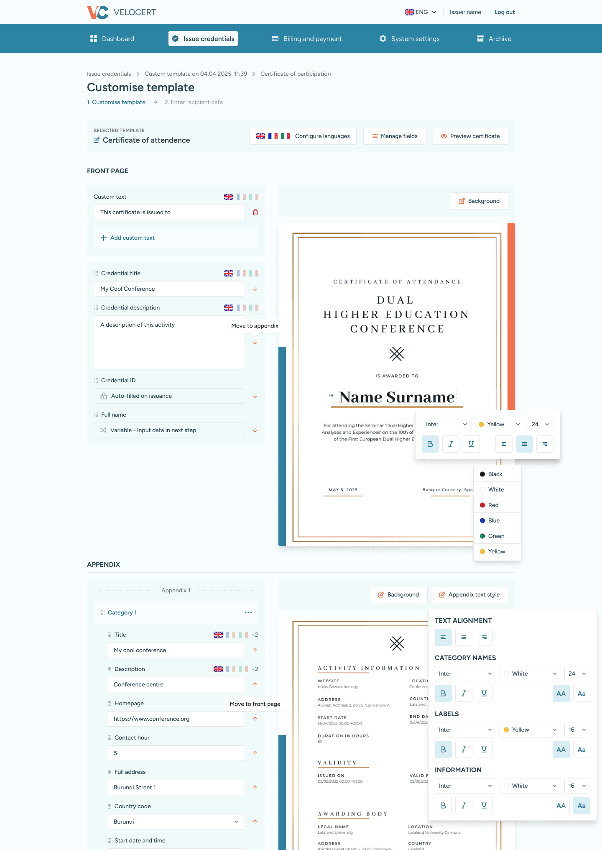Open font size 24 dropdown in name popup
The image size is (602, 850).
pos(541,424)
